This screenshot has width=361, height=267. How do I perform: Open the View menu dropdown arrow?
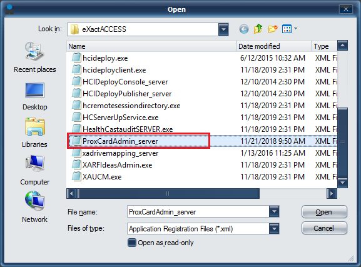point(295,29)
